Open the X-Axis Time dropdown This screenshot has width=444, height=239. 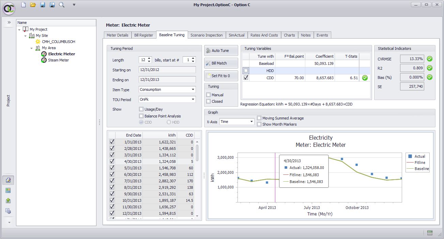click(251, 122)
